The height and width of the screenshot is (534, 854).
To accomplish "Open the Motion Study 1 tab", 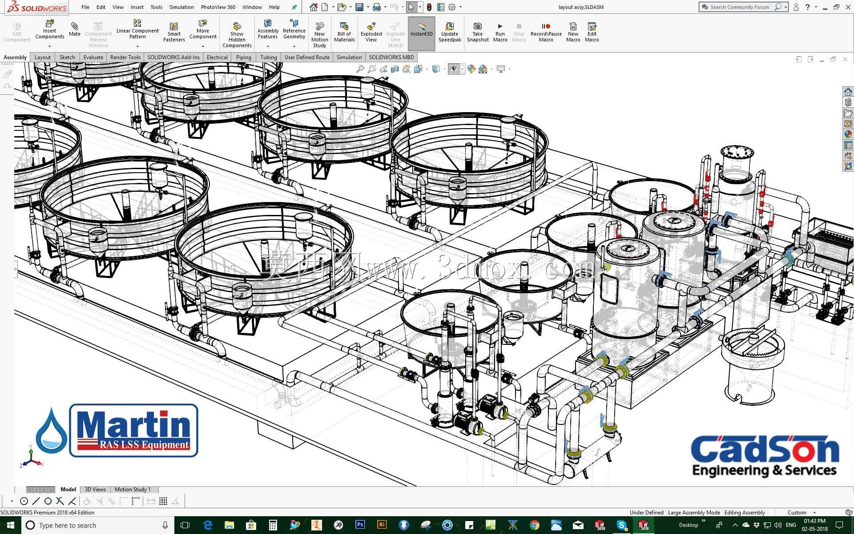I will [133, 489].
